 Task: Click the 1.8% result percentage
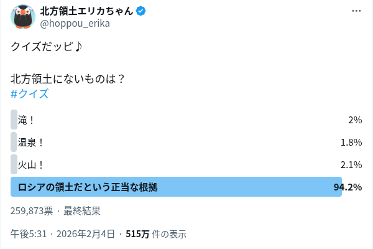click(351, 143)
